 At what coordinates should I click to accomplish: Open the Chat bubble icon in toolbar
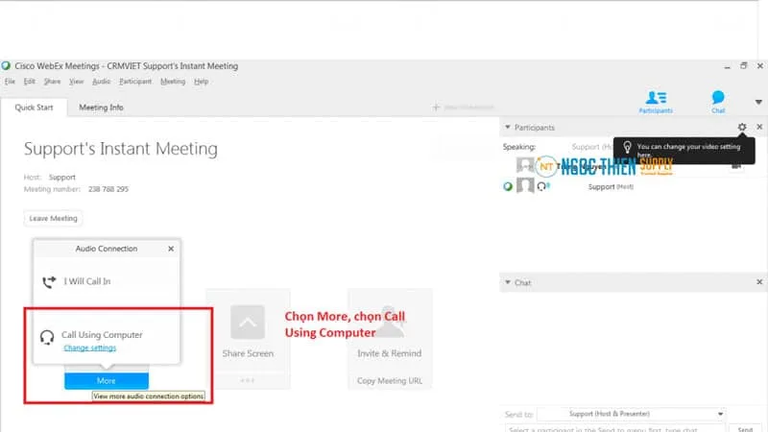point(718,102)
